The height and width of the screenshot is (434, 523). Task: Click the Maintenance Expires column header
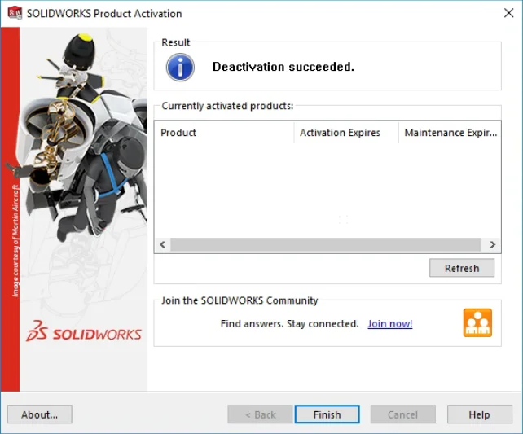(x=450, y=133)
